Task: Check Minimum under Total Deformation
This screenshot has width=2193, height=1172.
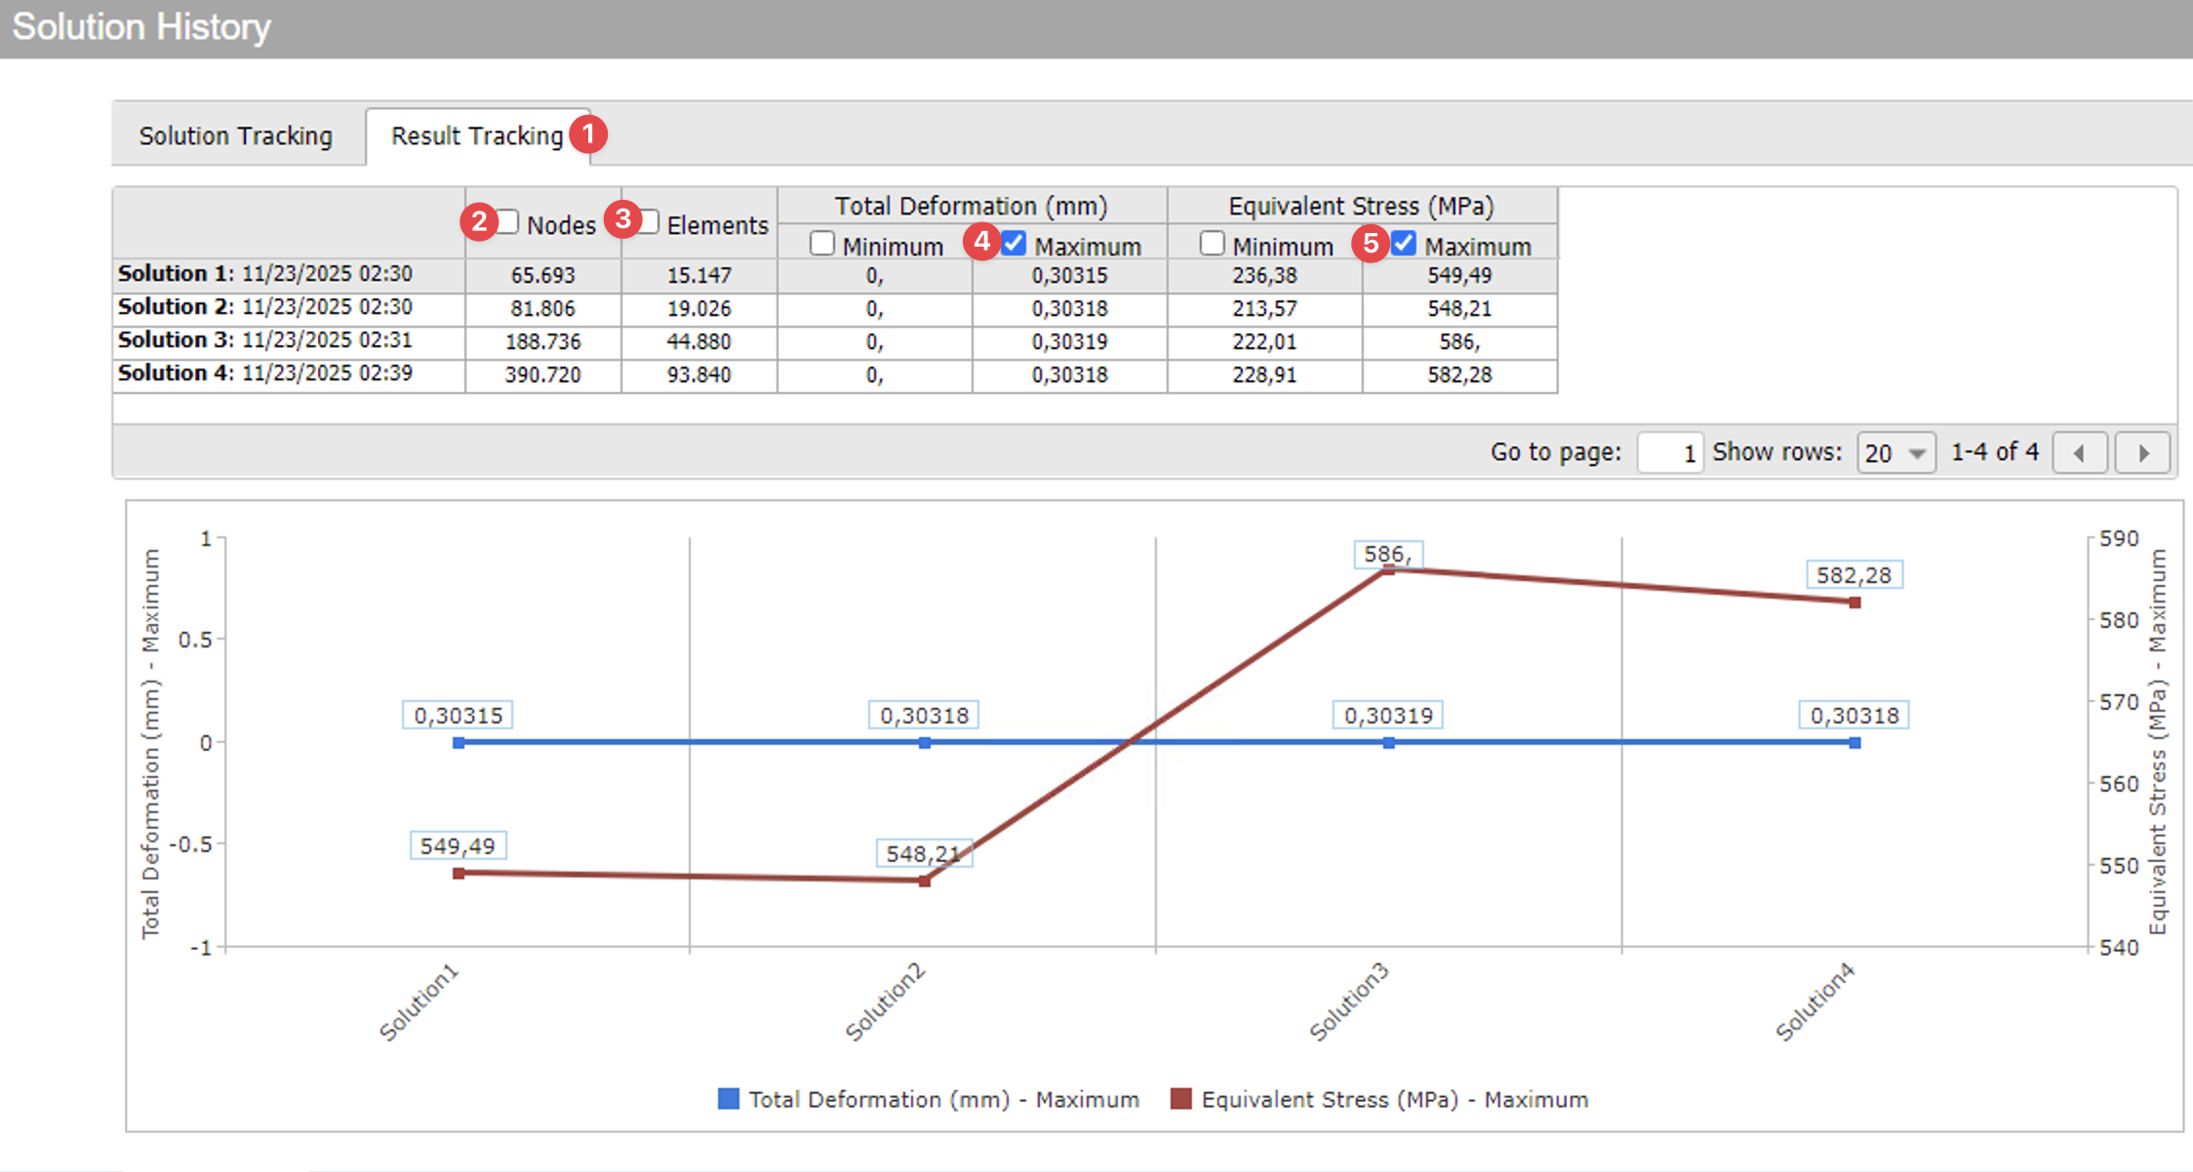Action: click(821, 243)
